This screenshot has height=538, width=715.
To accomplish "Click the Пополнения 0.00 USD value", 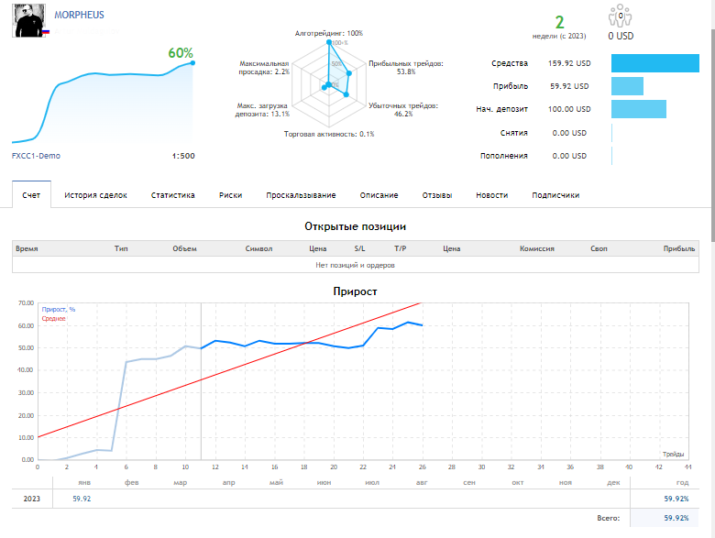I will coord(569,156).
